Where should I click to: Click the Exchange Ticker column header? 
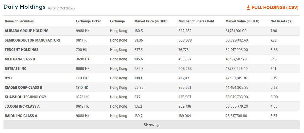(x=88, y=21)
